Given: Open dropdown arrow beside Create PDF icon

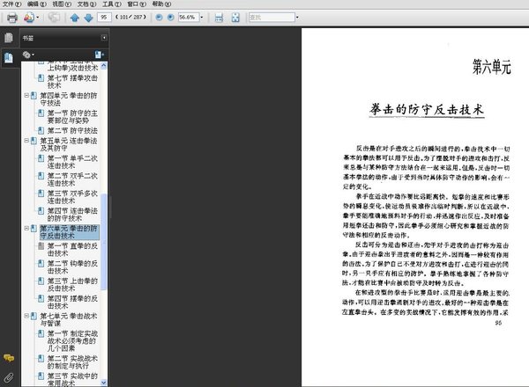Looking at the screenshot, I should click(x=38, y=18).
